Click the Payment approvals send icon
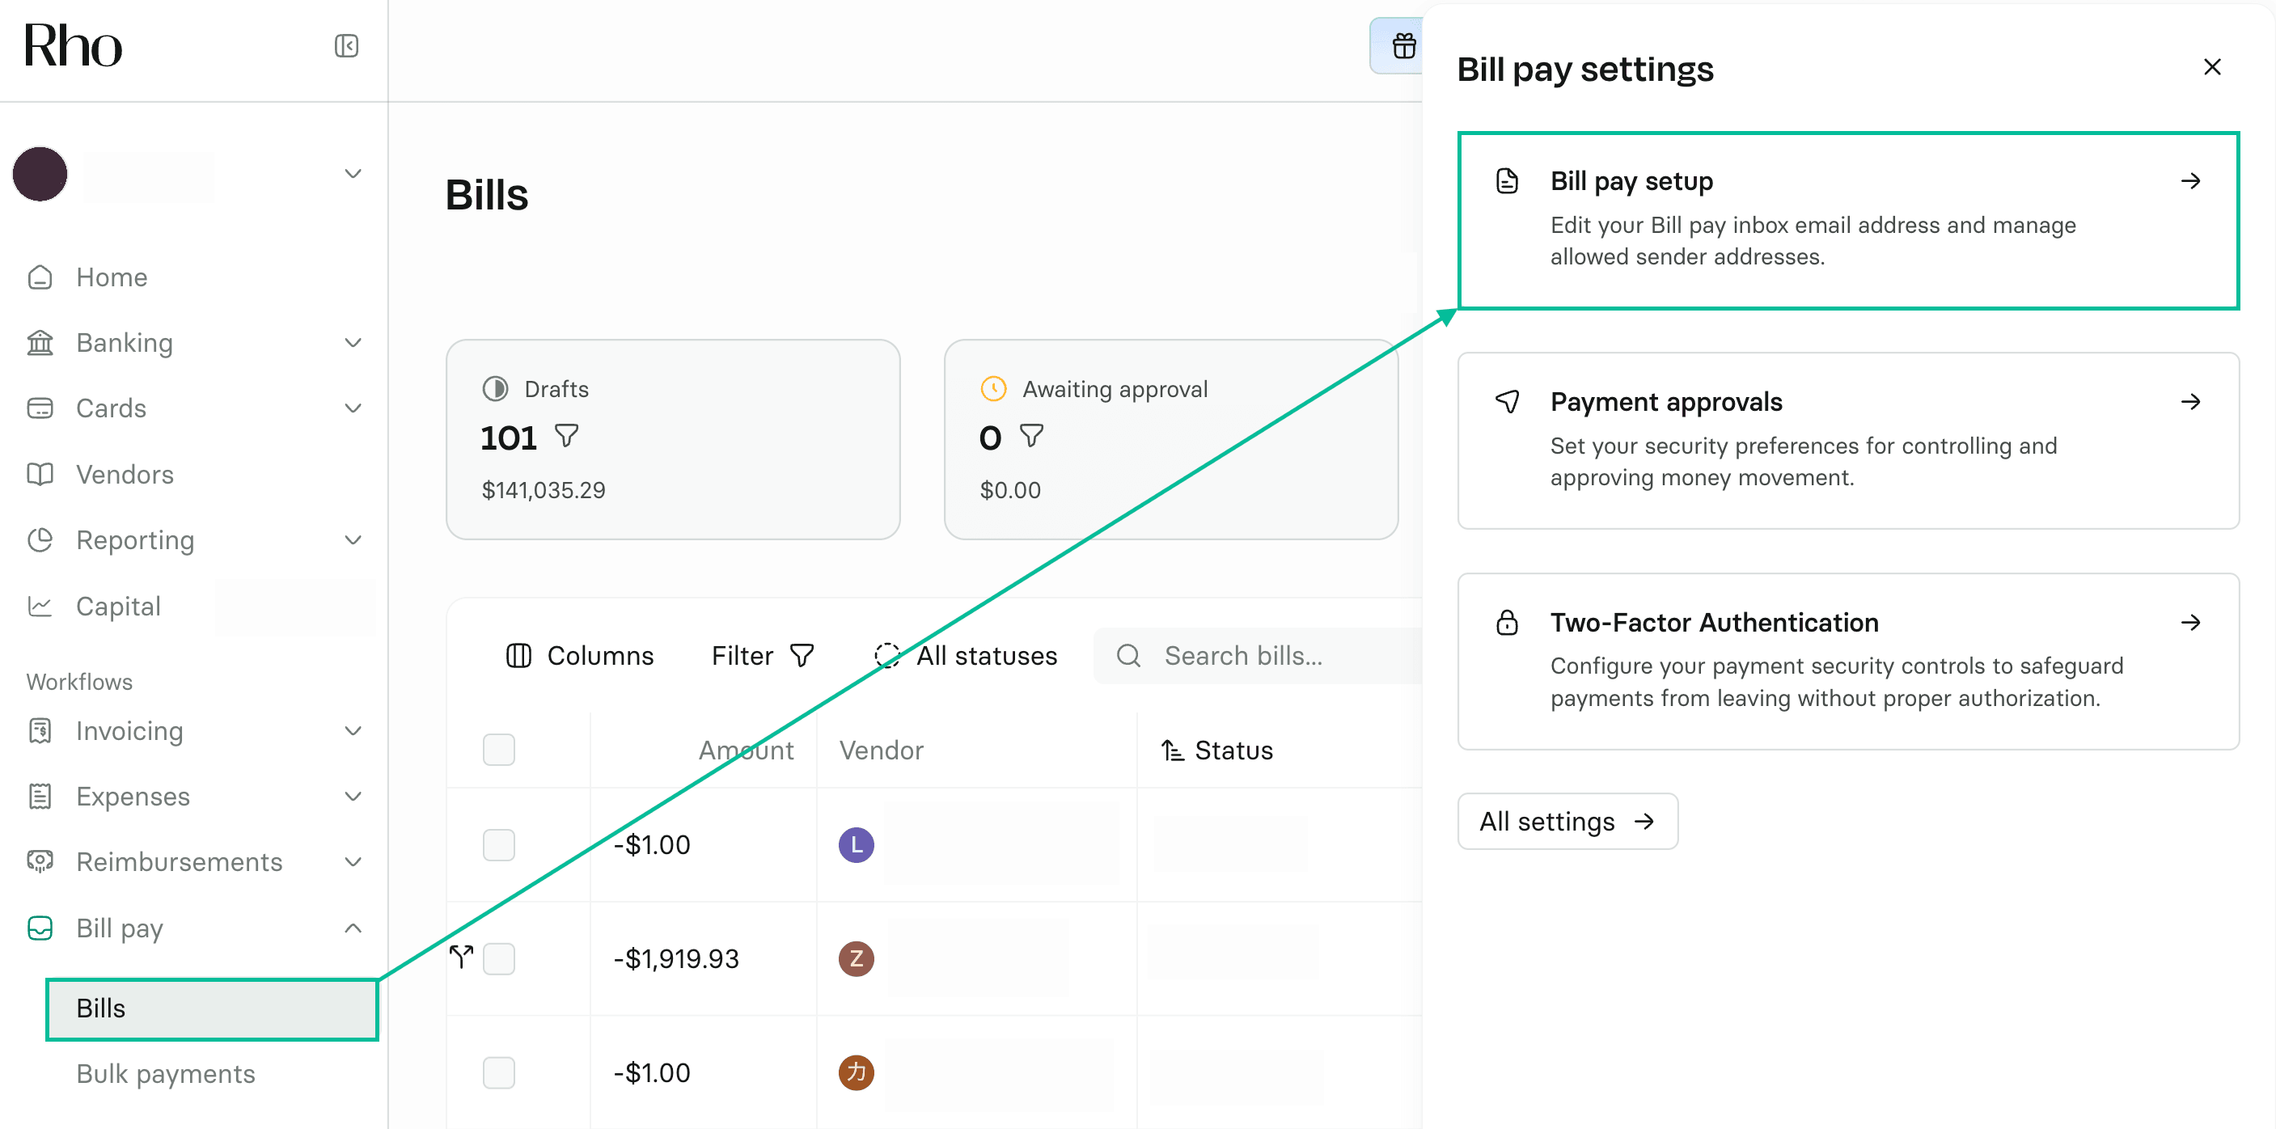The image size is (2276, 1129). (x=1508, y=402)
